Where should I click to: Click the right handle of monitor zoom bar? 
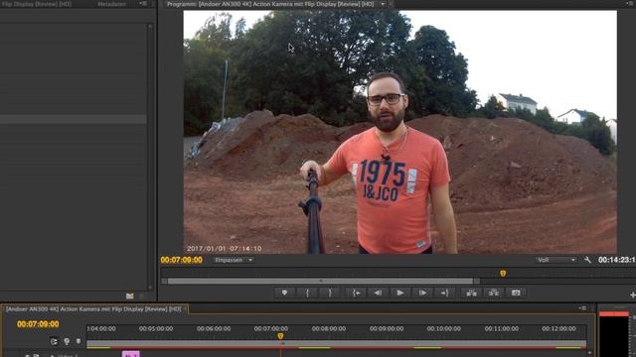(477, 281)
